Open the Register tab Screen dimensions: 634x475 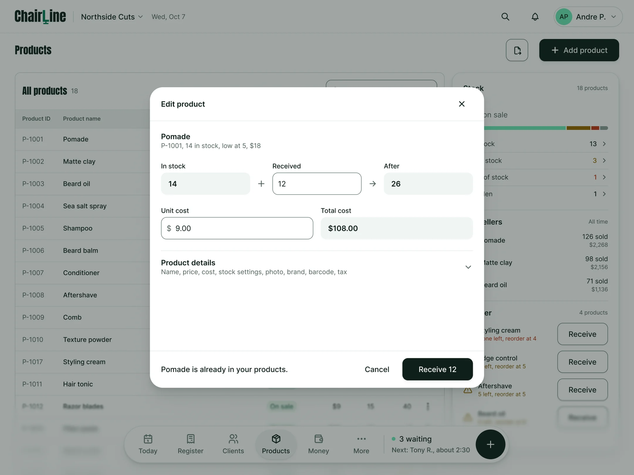click(190, 444)
